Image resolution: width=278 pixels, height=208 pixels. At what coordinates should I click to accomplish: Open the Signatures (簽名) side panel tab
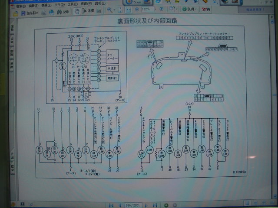12,41
